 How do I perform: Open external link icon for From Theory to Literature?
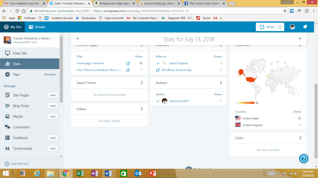(128, 70)
